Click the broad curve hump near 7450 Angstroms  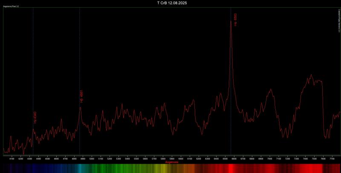click(x=312, y=78)
